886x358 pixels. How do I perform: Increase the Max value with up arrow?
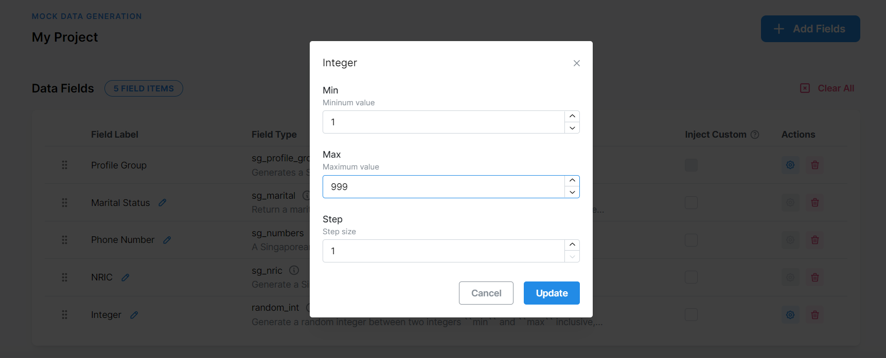(x=572, y=181)
